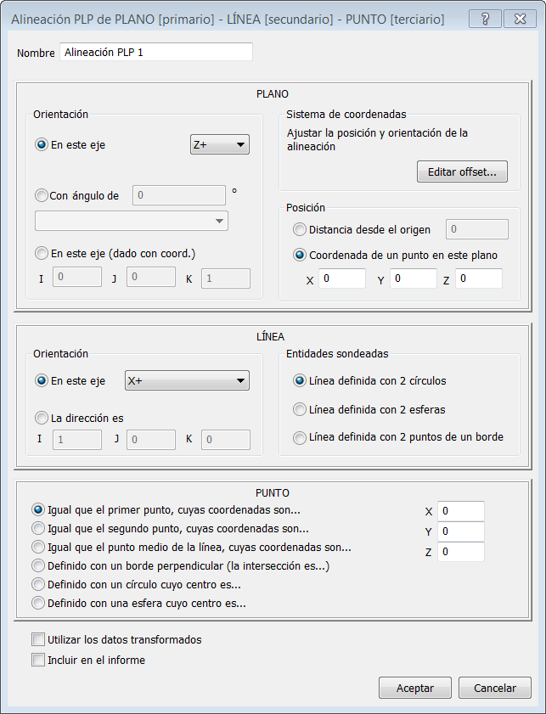The width and height of the screenshot is (546, 714).
Task: Open the Z+ axis dropdown in PLANO
Action: click(219, 145)
